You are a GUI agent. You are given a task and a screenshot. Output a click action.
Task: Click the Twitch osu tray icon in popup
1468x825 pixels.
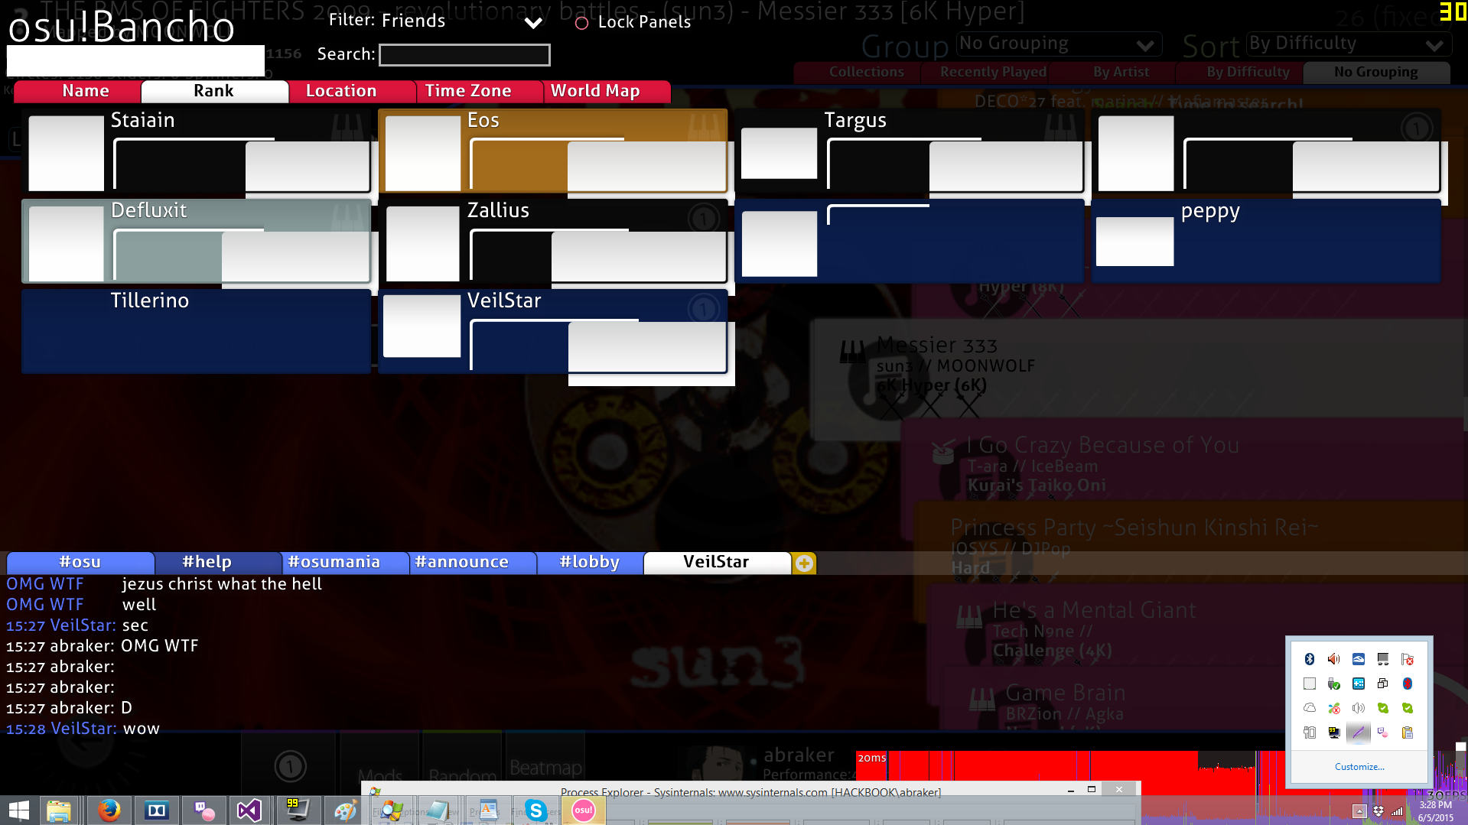pyautogui.click(x=1383, y=732)
